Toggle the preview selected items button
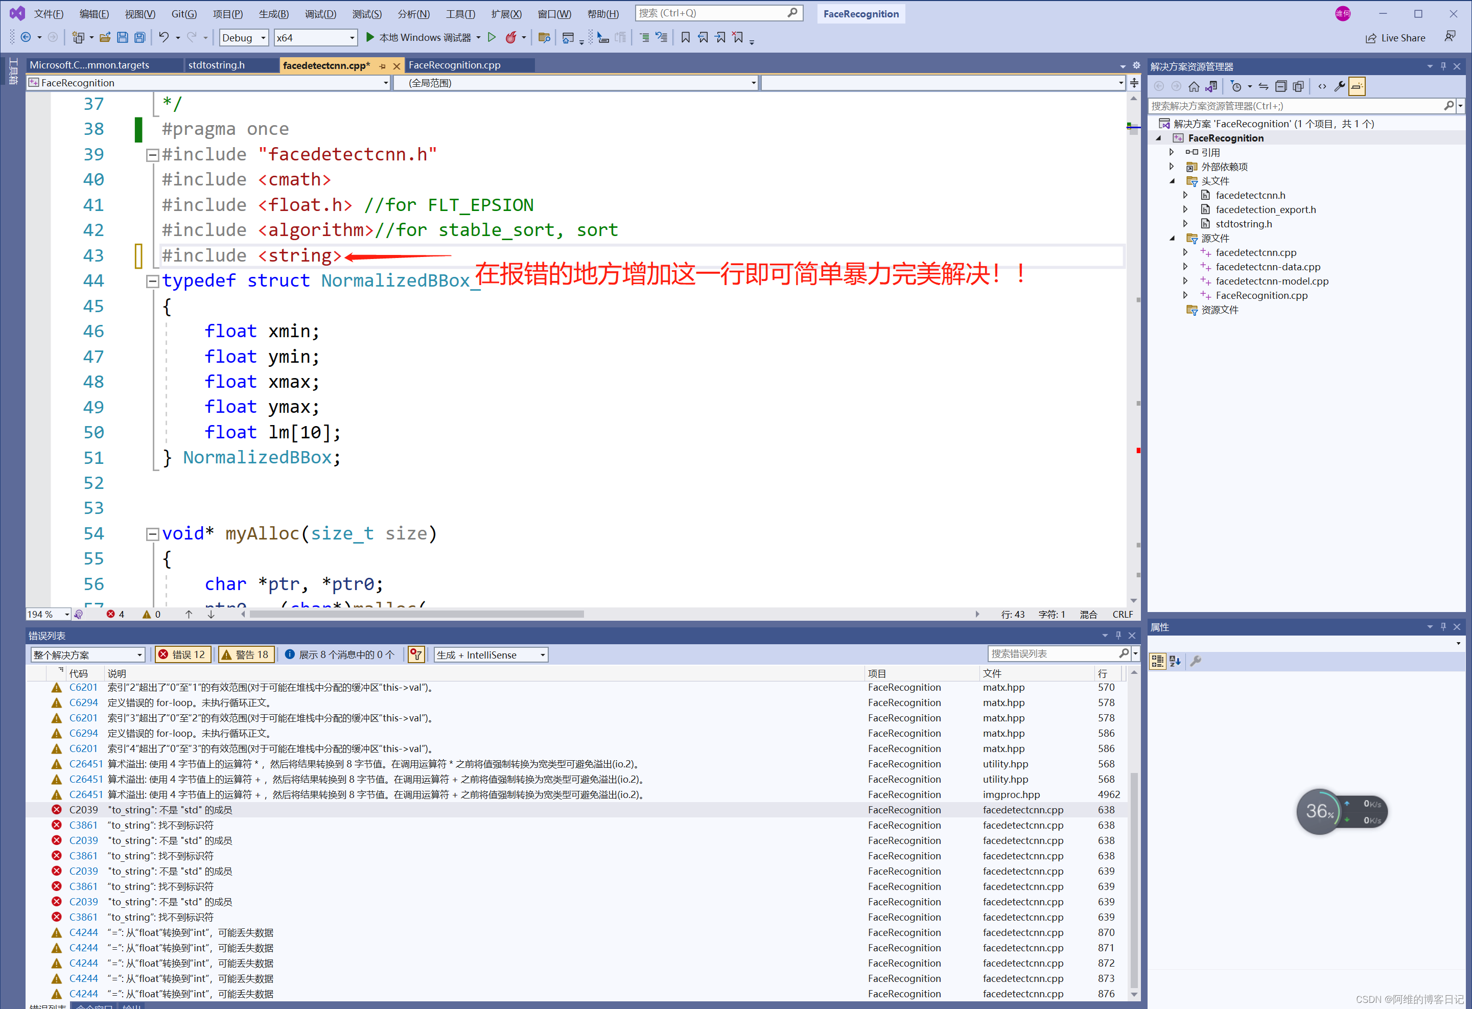This screenshot has width=1472, height=1009. click(1357, 86)
